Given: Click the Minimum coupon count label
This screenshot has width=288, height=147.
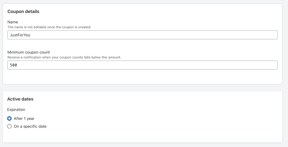Looking at the screenshot, I should [29, 52].
